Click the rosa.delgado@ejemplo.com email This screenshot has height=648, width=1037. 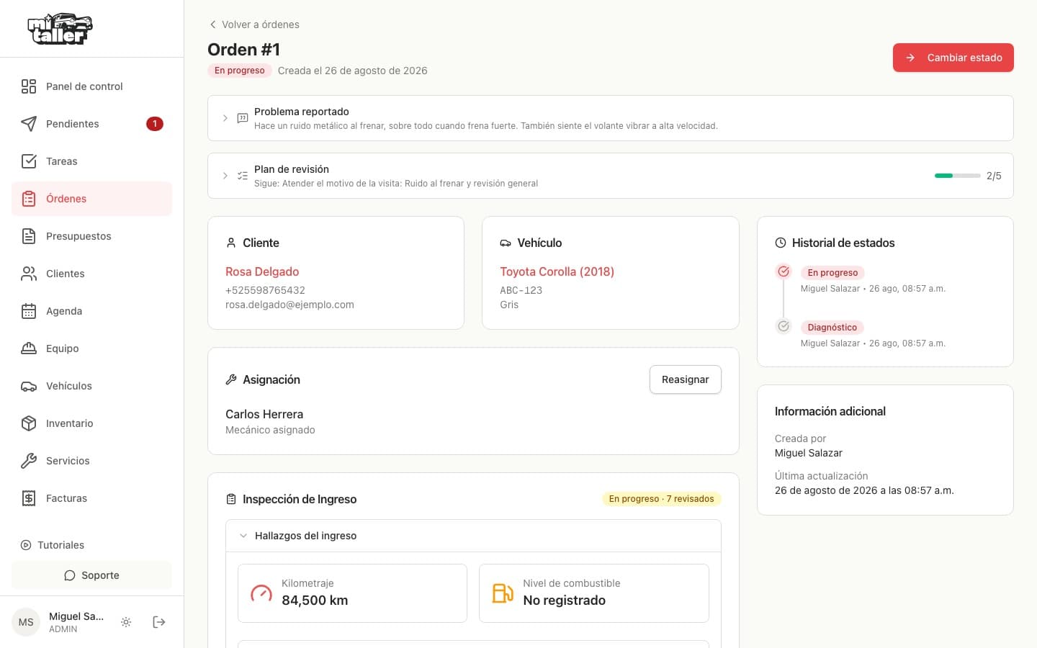(x=289, y=305)
